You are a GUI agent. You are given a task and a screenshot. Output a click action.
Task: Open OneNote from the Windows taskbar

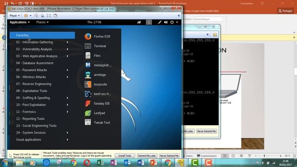coord(114,162)
